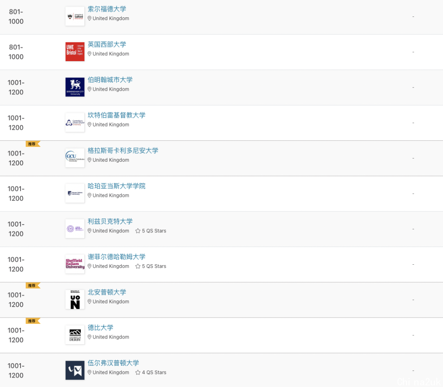443x387 pixels.
Task: Click 5 QS Stars text for 利兹贝克特大学
Action: [x=154, y=231]
